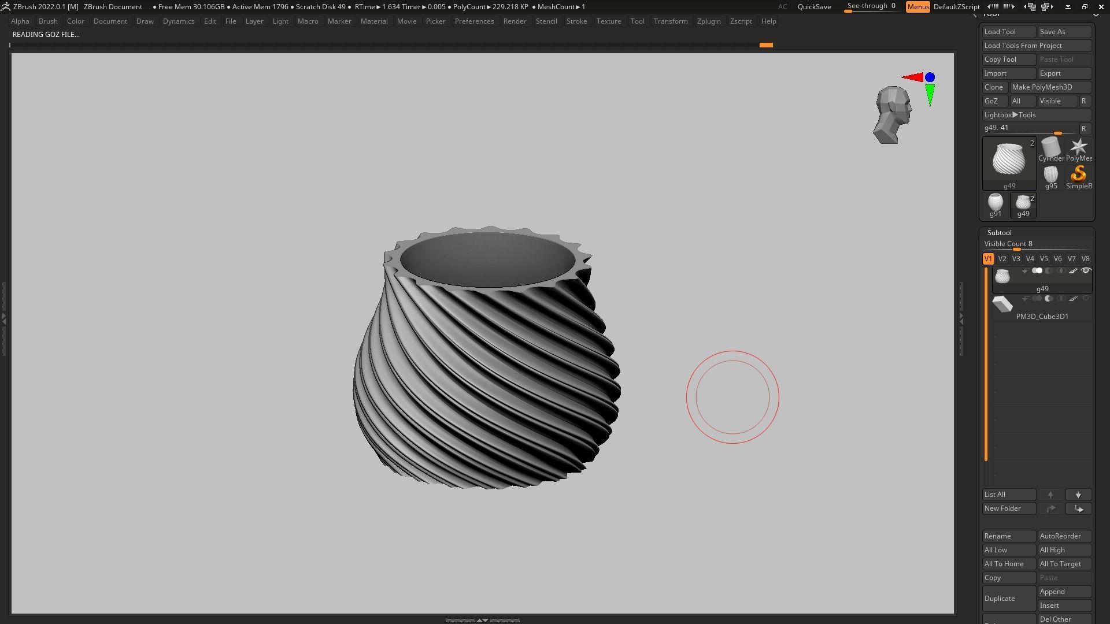Click the arrow start-group icon on g49 subtool
Image resolution: width=1110 pixels, height=624 pixels.
(x=1025, y=270)
